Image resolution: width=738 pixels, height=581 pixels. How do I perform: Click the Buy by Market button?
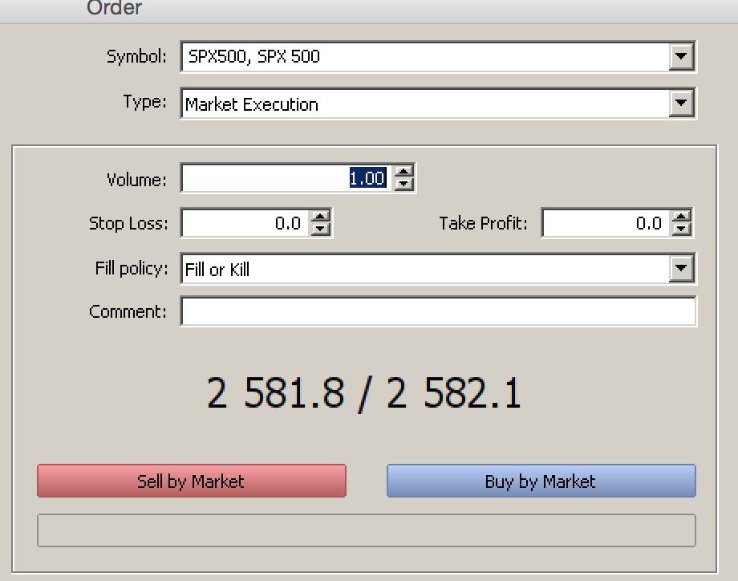pyautogui.click(x=541, y=481)
